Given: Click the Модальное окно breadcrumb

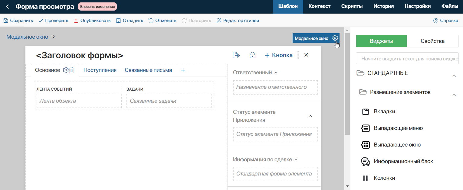Looking at the screenshot, I should click(x=27, y=37).
